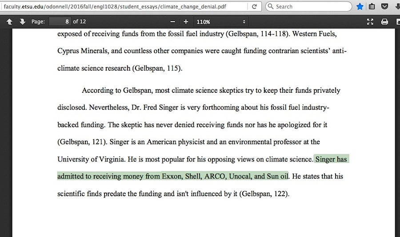Switch to presentation mode
The image size is (400, 237).
(370, 22)
